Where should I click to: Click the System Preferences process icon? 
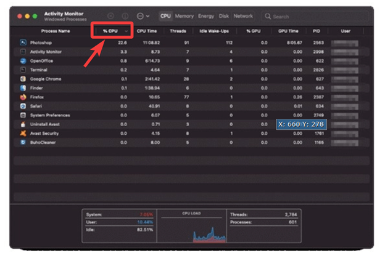pyautogui.click(x=23, y=115)
